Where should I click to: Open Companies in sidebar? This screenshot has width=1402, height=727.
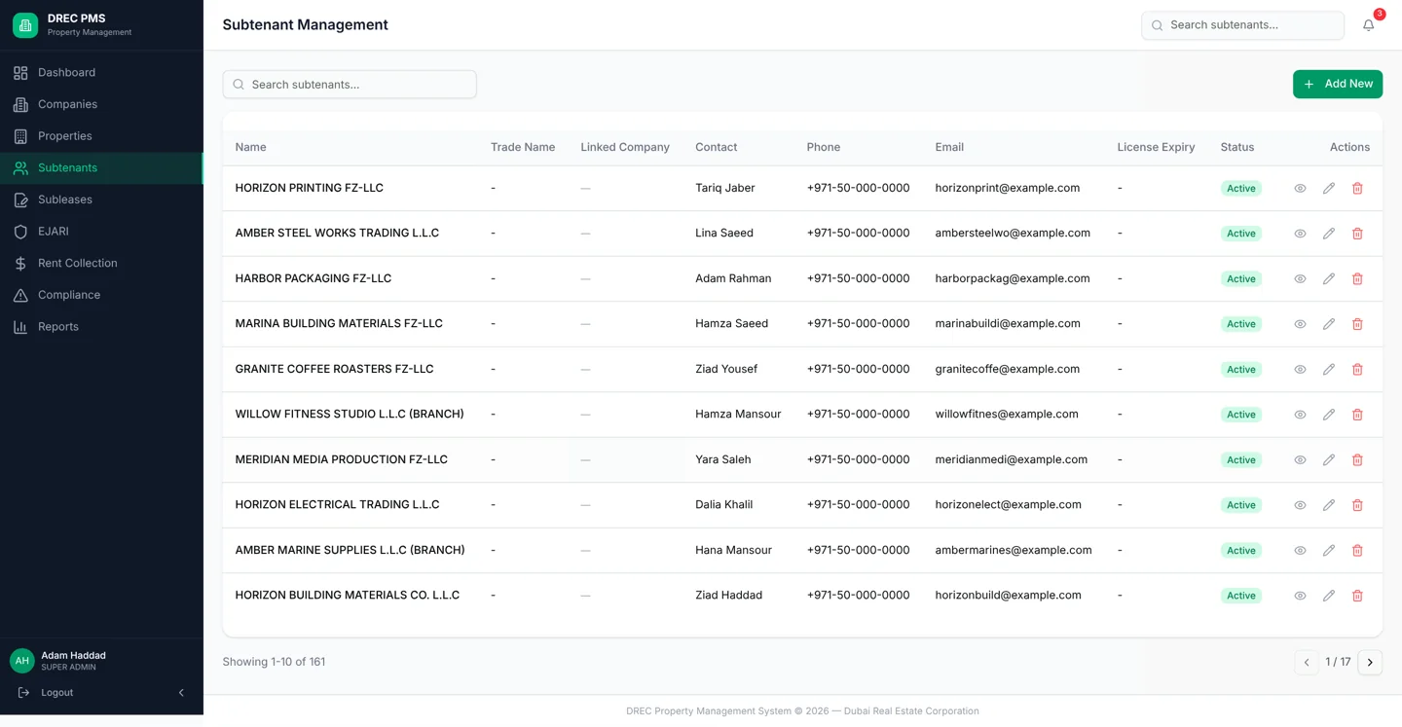click(101, 104)
